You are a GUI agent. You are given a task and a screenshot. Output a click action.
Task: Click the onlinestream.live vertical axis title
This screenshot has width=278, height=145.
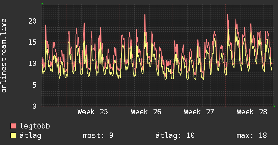pos(4,56)
